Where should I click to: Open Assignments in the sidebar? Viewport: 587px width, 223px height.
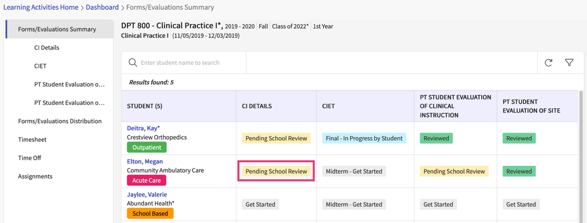[35, 177]
